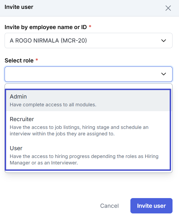This screenshot has width=179, height=218.
Task: Click the empty strip above Admin option
Action: [x=89, y=86]
